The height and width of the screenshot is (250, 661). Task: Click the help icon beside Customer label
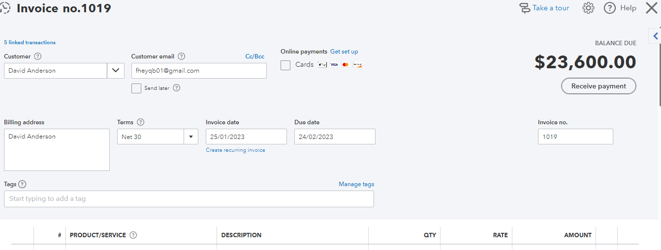tap(38, 56)
